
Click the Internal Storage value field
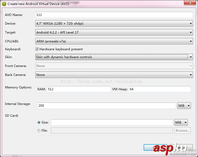(x=106, y=106)
